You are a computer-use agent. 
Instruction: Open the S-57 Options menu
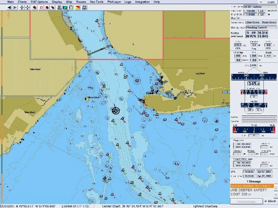coord(39,2)
